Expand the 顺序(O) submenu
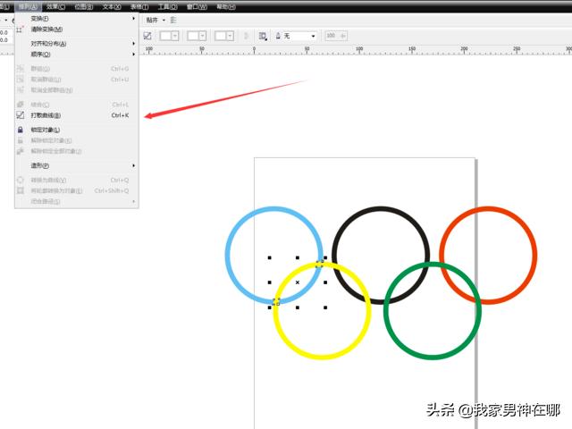The width and height of the screenshot is (572, 429). (77, 55)
